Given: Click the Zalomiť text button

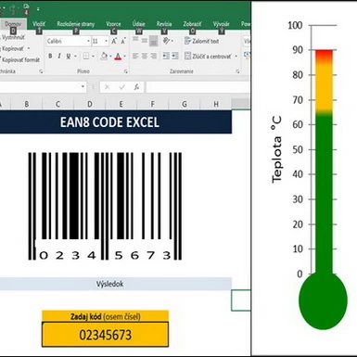Looking at the screenshot, I should pyautogui.click(x=202, y=41).
